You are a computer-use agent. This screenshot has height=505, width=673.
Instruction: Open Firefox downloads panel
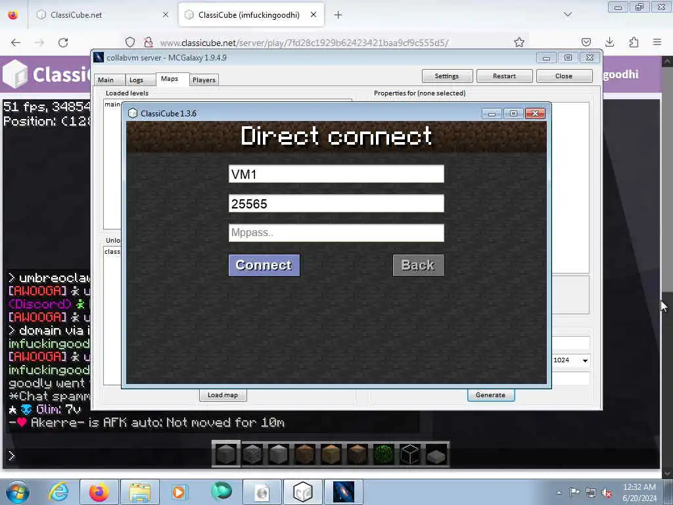[x=609, y=42]
